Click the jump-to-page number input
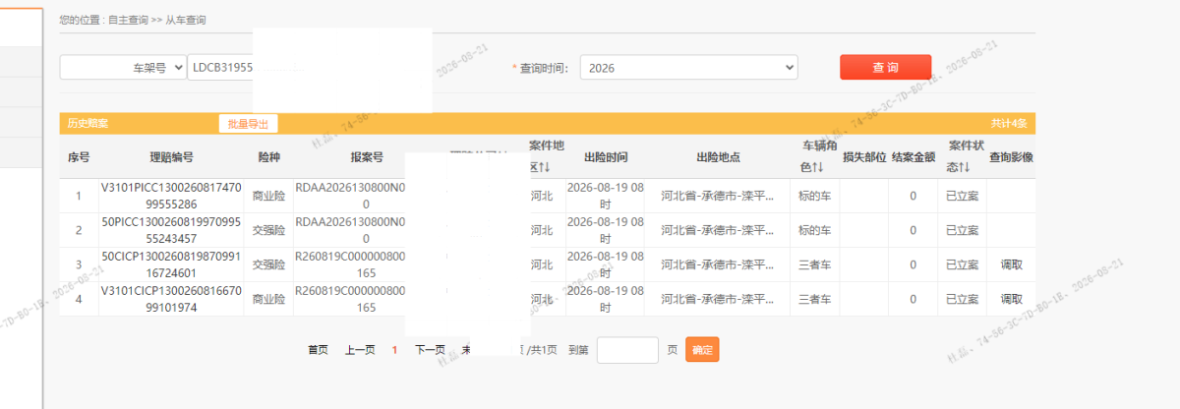This screenshot has width=1180, height=409. 627,350
